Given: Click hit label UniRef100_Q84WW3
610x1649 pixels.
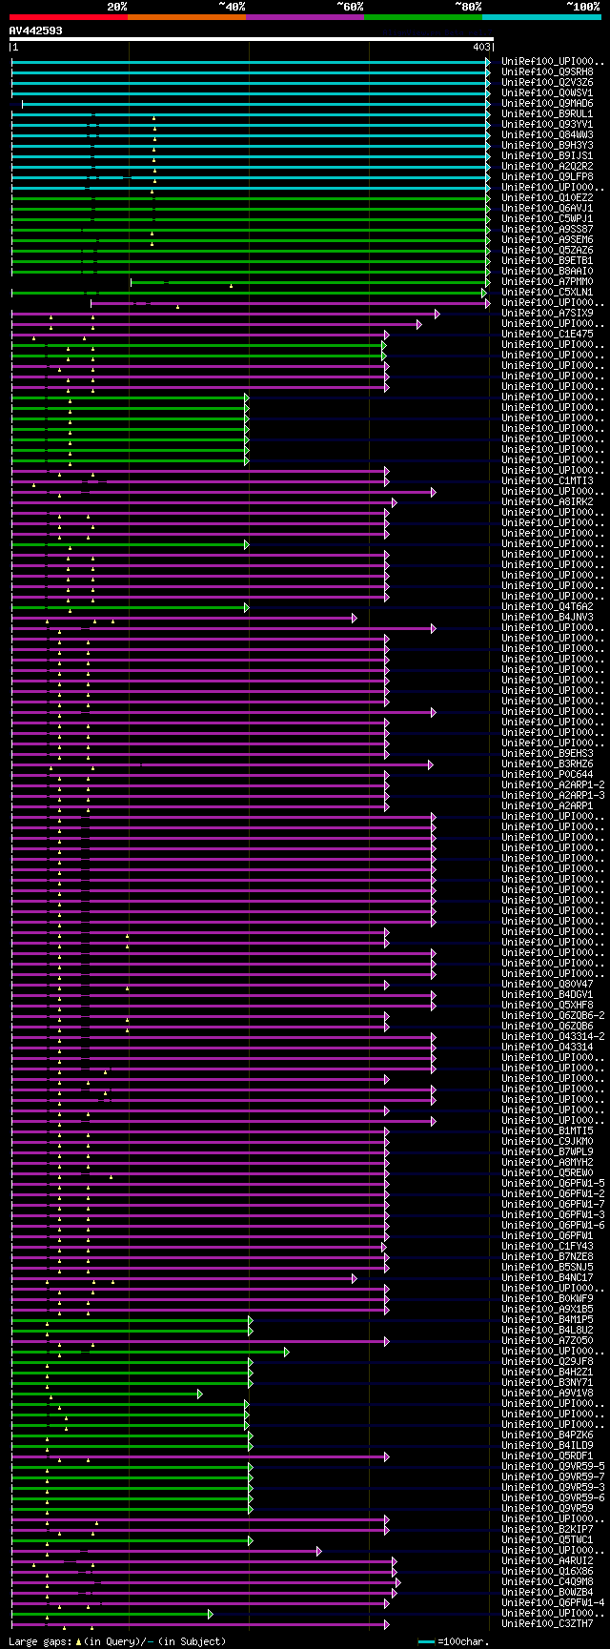Looking at the screenshot, I should coord(547,134).
